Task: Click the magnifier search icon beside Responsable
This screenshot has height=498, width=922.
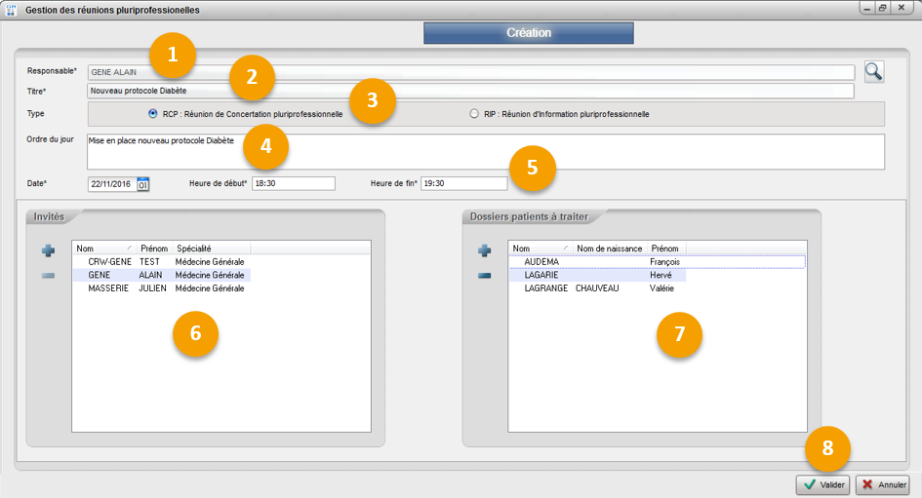Action: coord(873,71)
